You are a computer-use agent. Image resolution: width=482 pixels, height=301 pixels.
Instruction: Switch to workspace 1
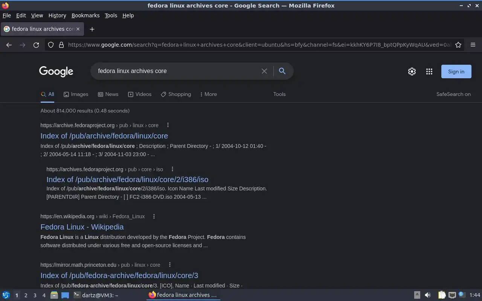click(x=17, y=295)
